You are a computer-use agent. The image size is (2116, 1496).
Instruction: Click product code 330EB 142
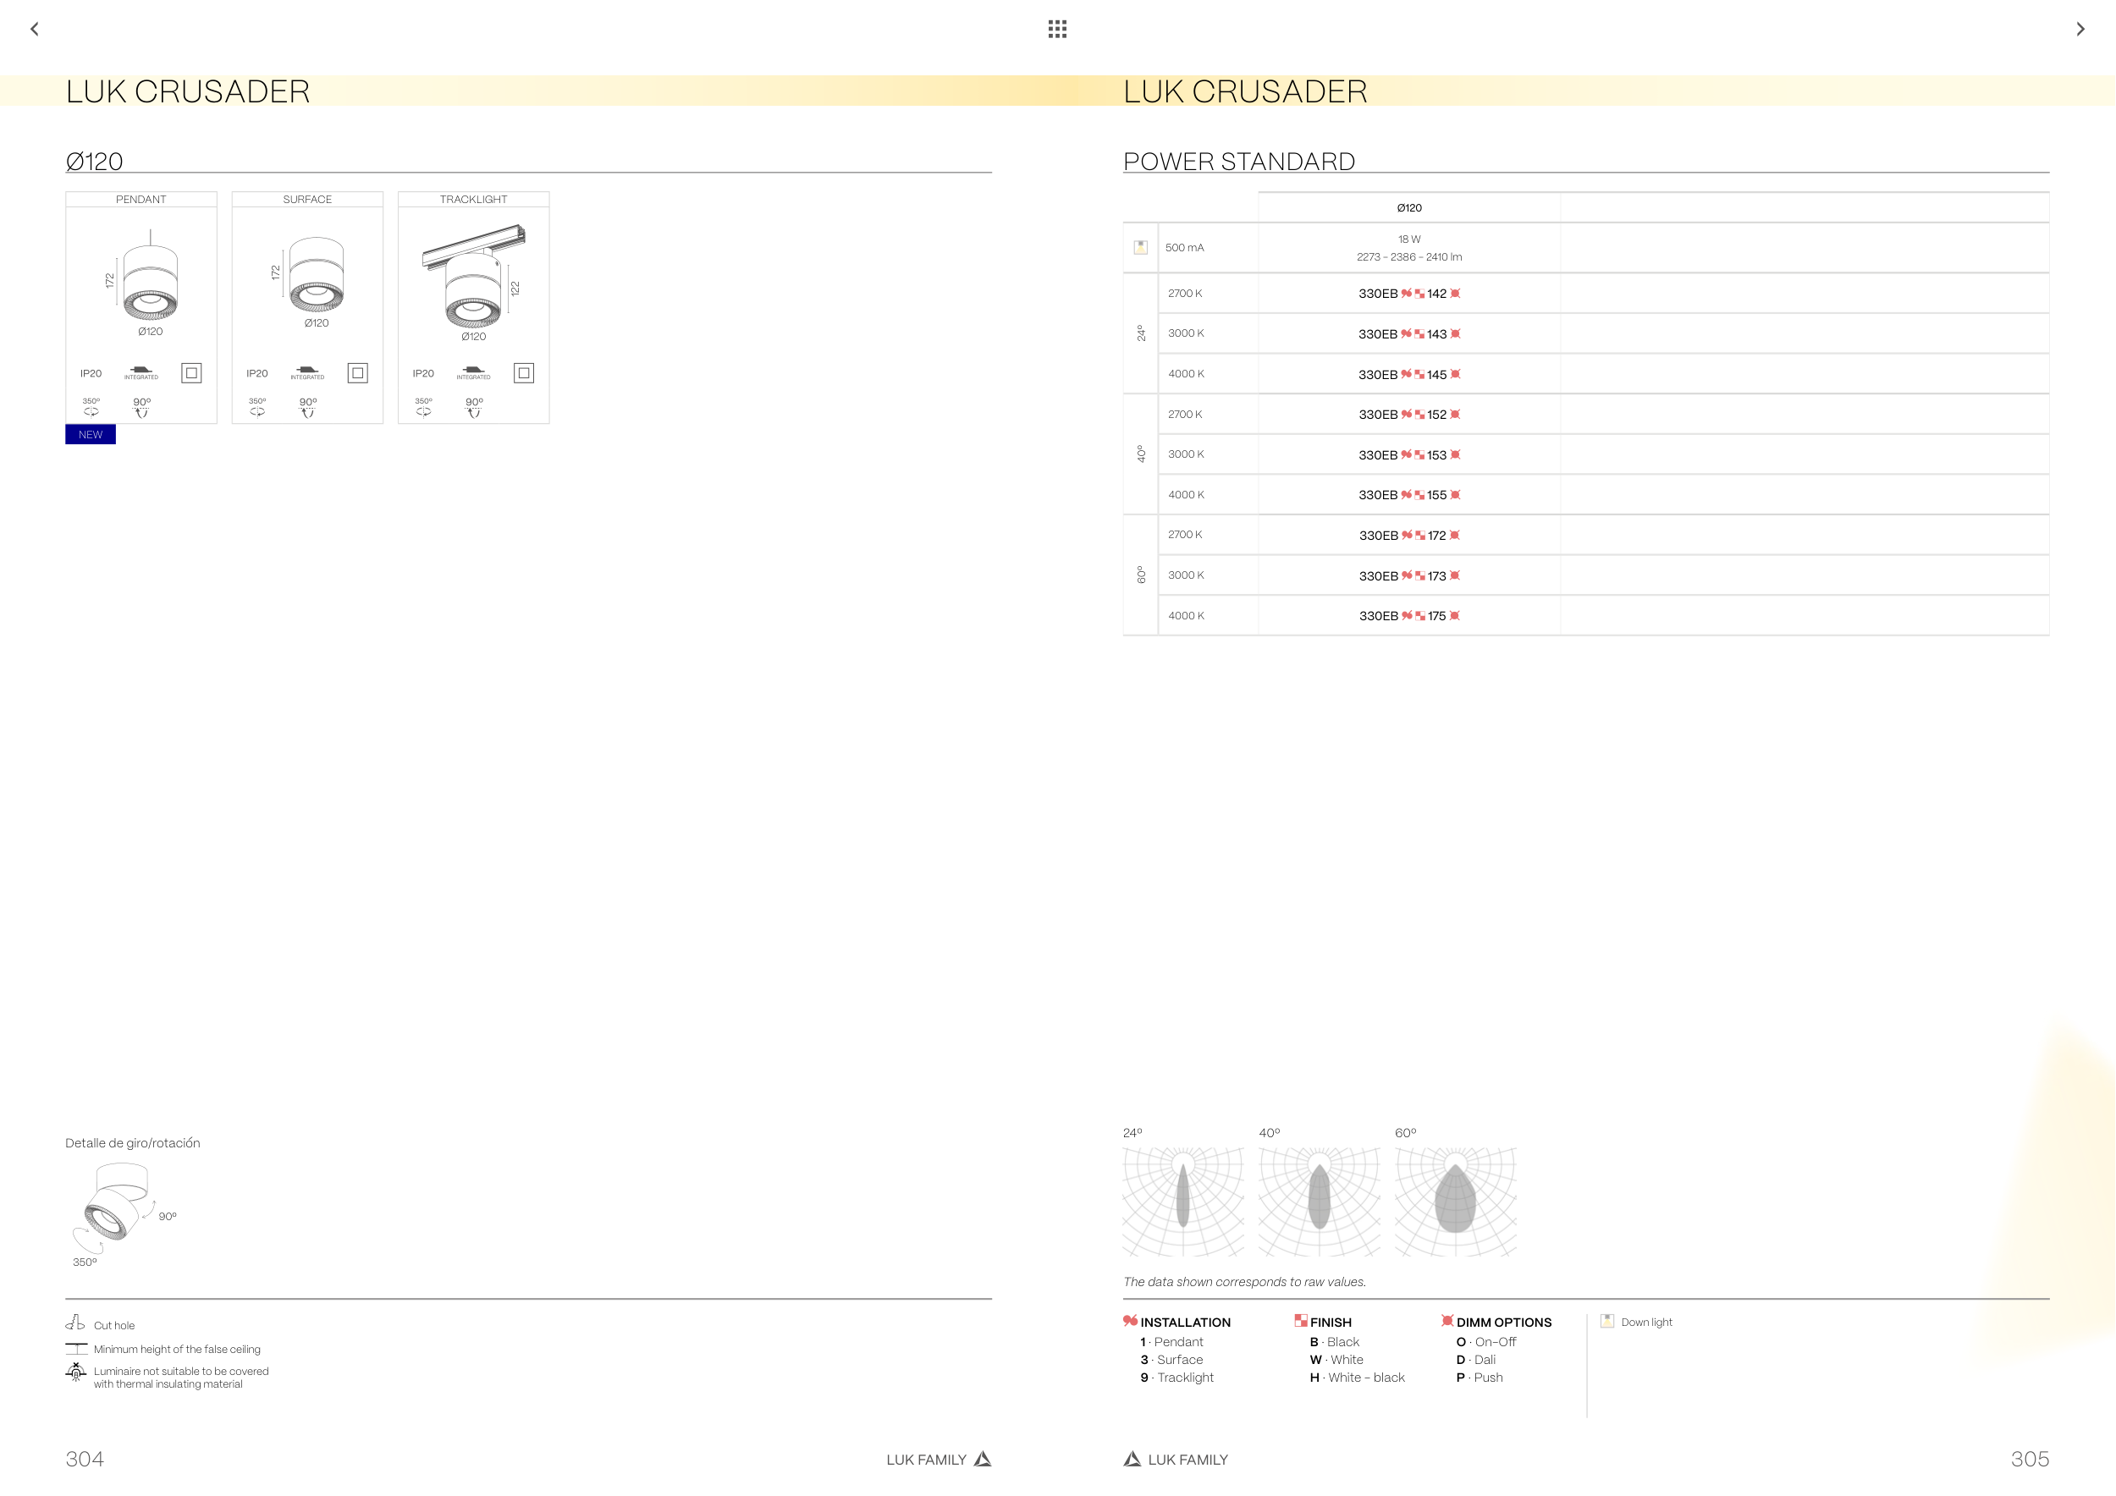1408,294
